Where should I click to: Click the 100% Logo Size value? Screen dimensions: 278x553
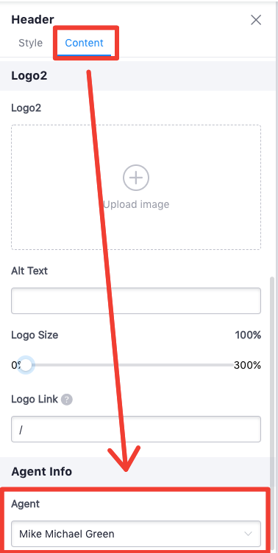click(x=248, y=335)
